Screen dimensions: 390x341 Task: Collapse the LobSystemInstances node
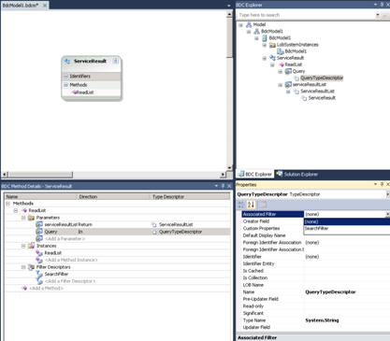pyautogui.click(x=265, y=45)
